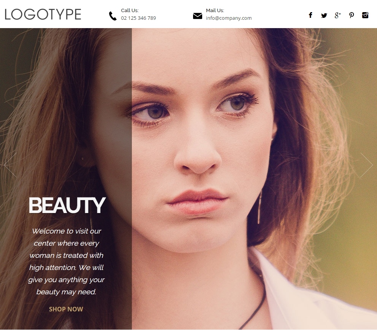Visit the Google Plus icon link
Viewport: 377px width, 330px height.
point(337,15)
